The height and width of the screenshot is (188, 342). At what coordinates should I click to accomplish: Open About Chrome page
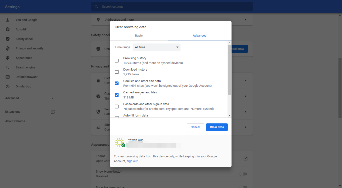tap(15, 121)
